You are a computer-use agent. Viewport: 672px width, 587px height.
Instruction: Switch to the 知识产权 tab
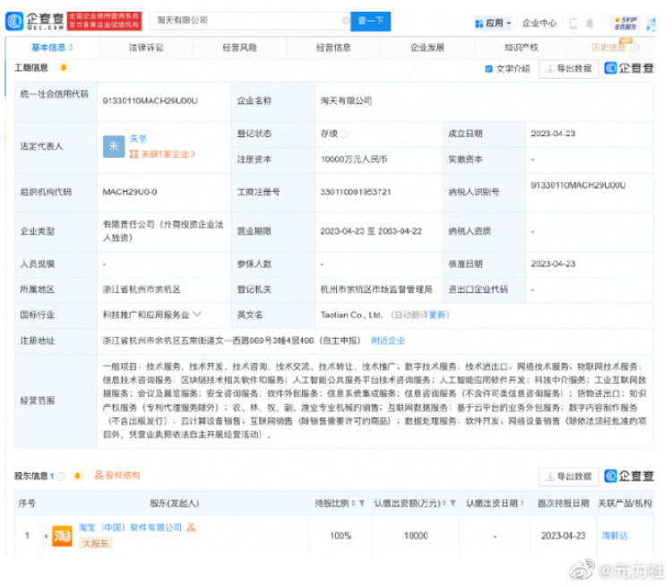pos(521,47)
